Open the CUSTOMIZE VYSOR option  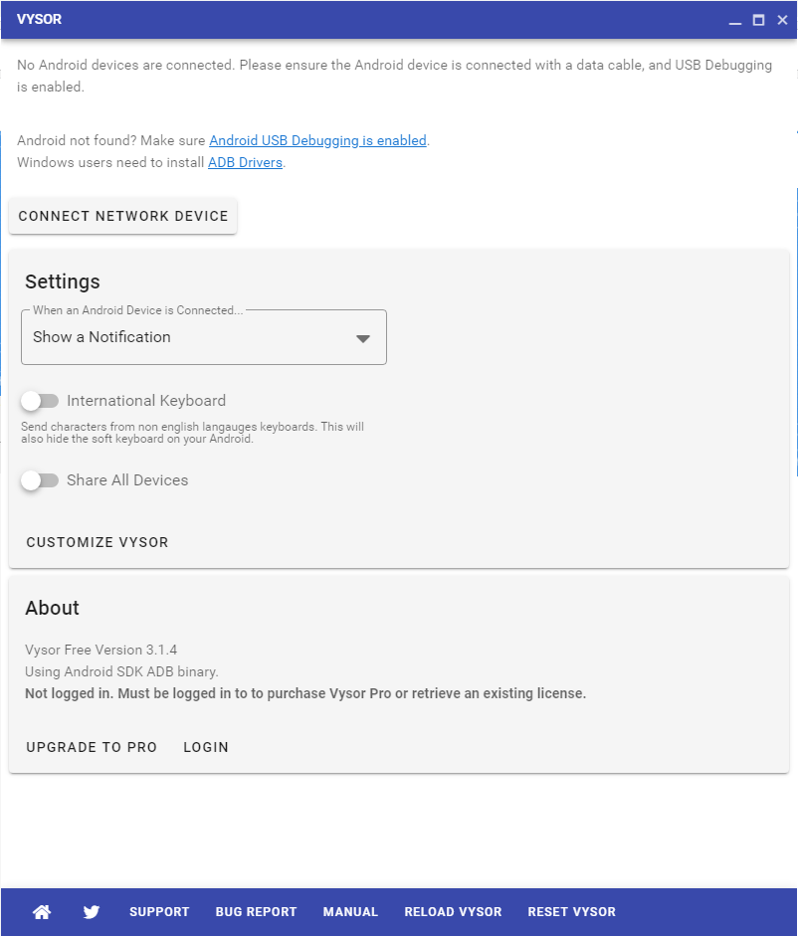[x=98, y=542]
